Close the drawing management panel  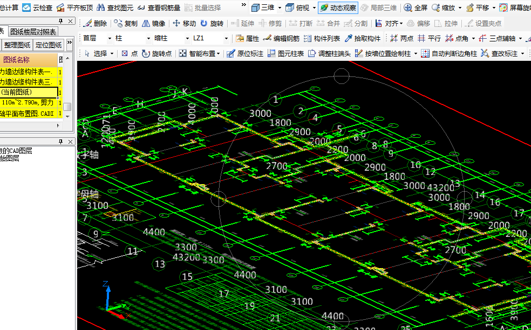(x=70, y=22)
